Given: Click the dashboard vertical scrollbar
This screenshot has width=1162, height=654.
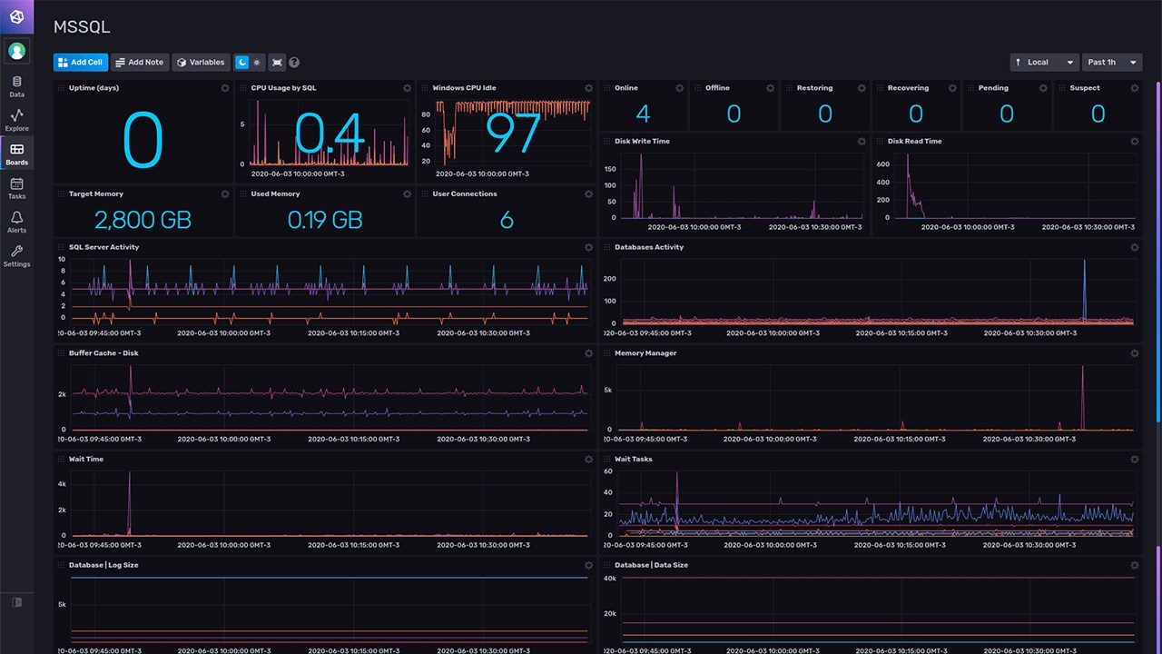Looking at the screenshot, I should [x=1157, y=252].
